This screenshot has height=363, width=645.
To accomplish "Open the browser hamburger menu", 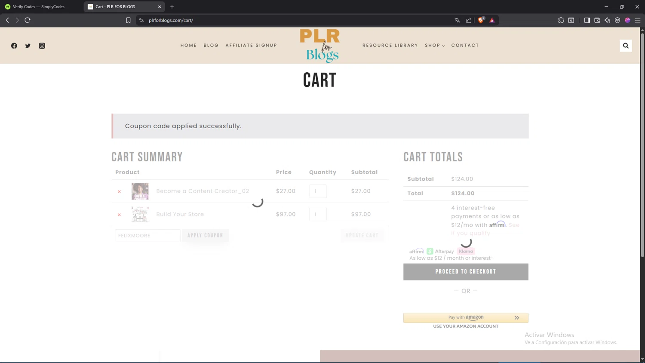I will 638,20.
